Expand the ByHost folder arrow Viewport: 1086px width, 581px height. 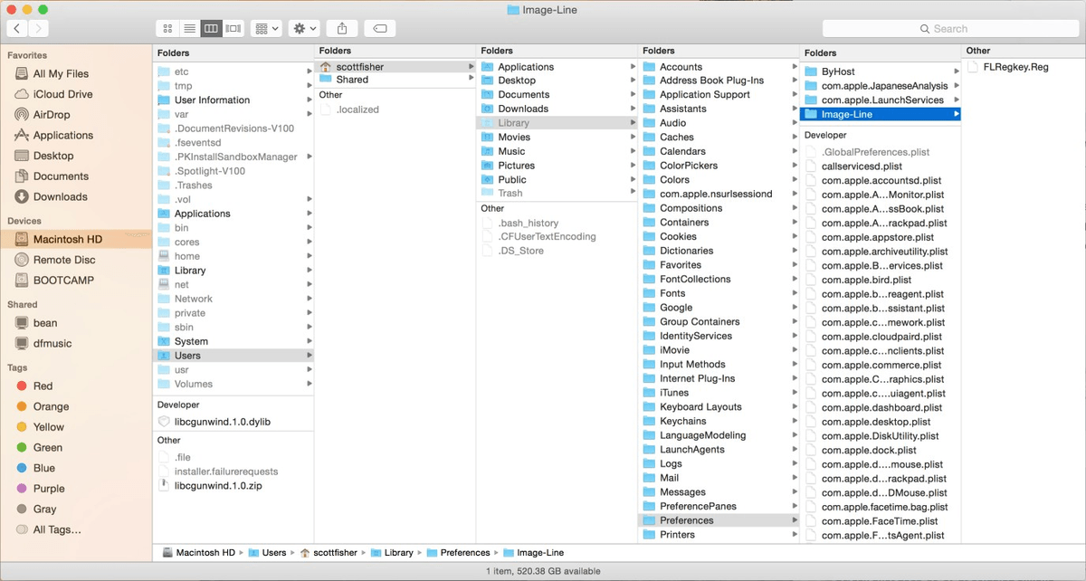956,71
